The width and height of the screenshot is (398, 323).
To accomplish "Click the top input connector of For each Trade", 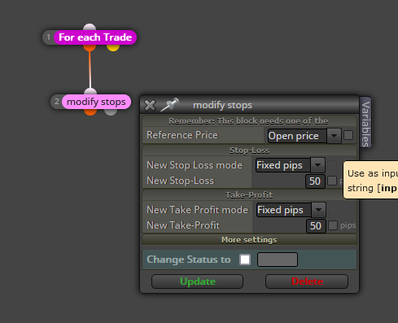I will (x=90, y=27).
